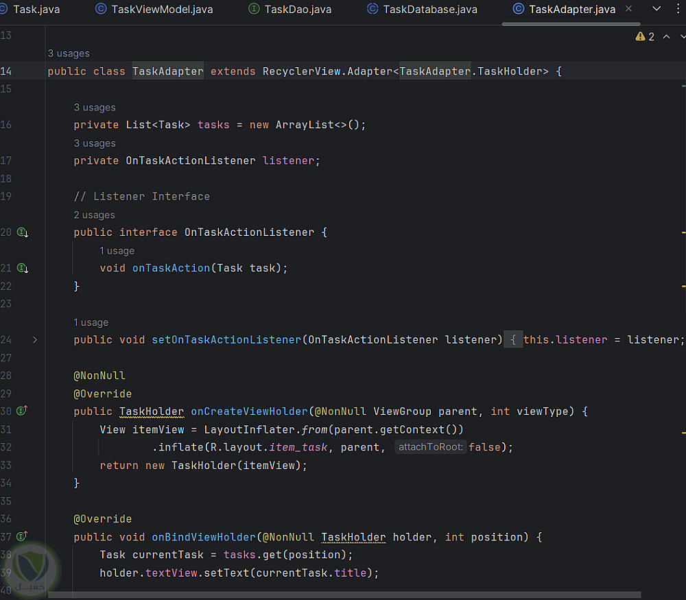The image size is (686, 600).
Task: Click the item_task layout reference
Action: click(x=298, y=447)
